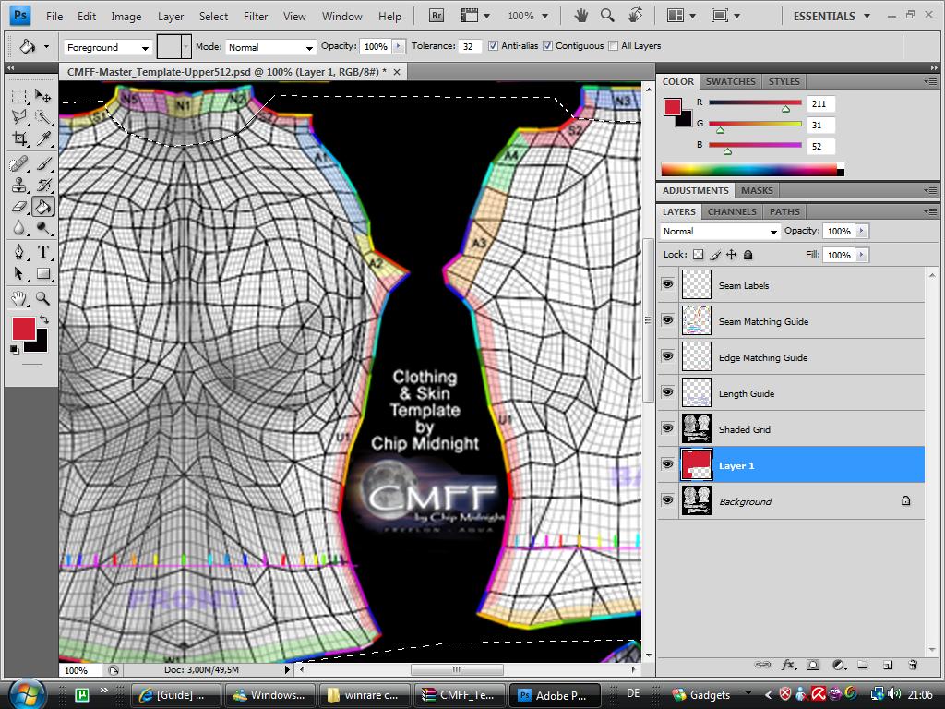Select the Blur tool
This screenshot has width=945, height=709.
[x=19, y=228]
